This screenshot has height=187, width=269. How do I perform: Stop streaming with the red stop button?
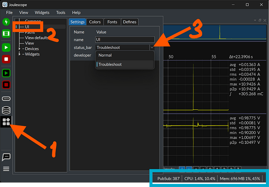pos(6,59)
